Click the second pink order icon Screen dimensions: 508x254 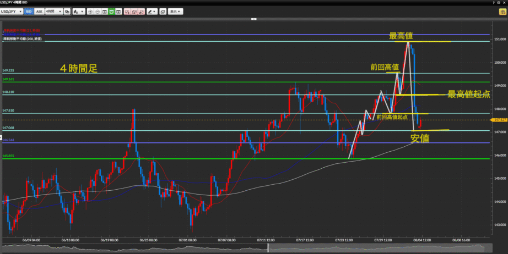click(x=134, y=12)
